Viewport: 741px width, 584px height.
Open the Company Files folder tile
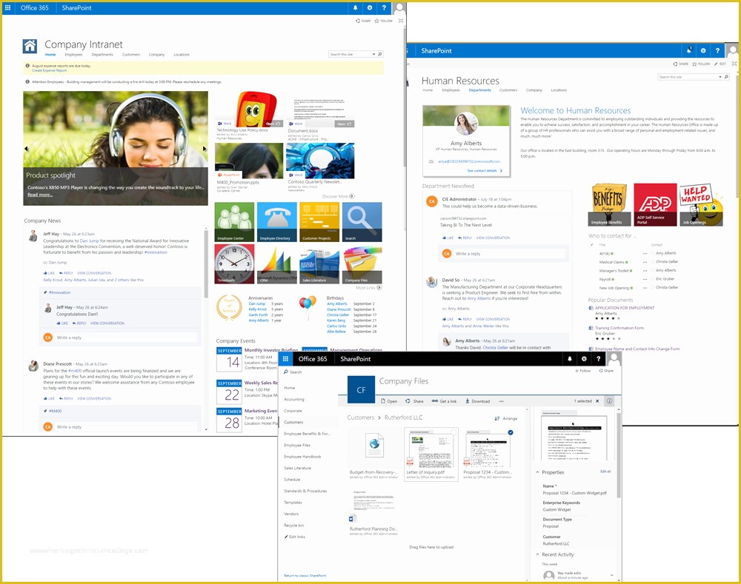(x=362, y=264)
